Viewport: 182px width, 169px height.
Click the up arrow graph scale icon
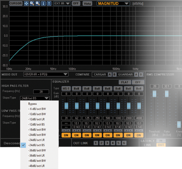click(x=49, y=3)
